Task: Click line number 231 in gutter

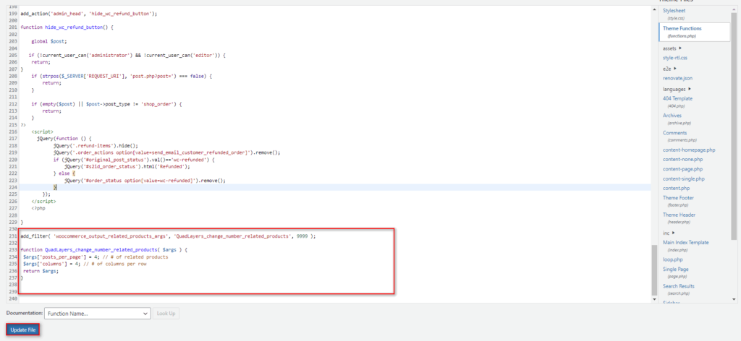Action: click(13, 236)
